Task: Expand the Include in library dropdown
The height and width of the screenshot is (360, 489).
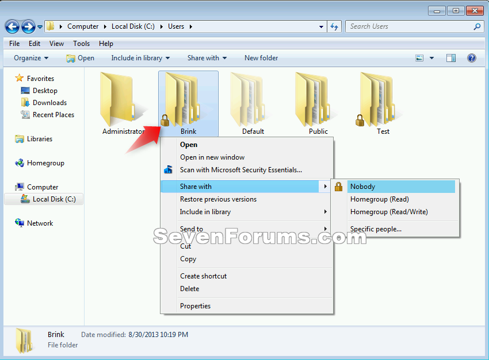Action: pos(140,57)
